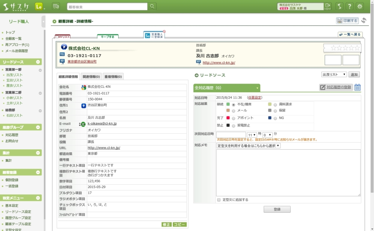Select the アポイント radio button
Image resolution: width=374 pixels, height=231 pixels.
point(234,118)
